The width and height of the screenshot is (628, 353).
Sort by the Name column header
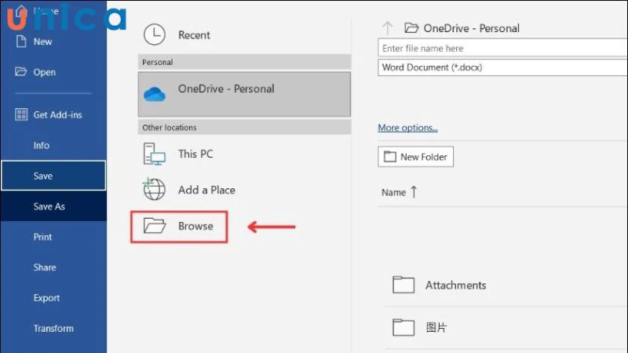(x=394, y=192)
